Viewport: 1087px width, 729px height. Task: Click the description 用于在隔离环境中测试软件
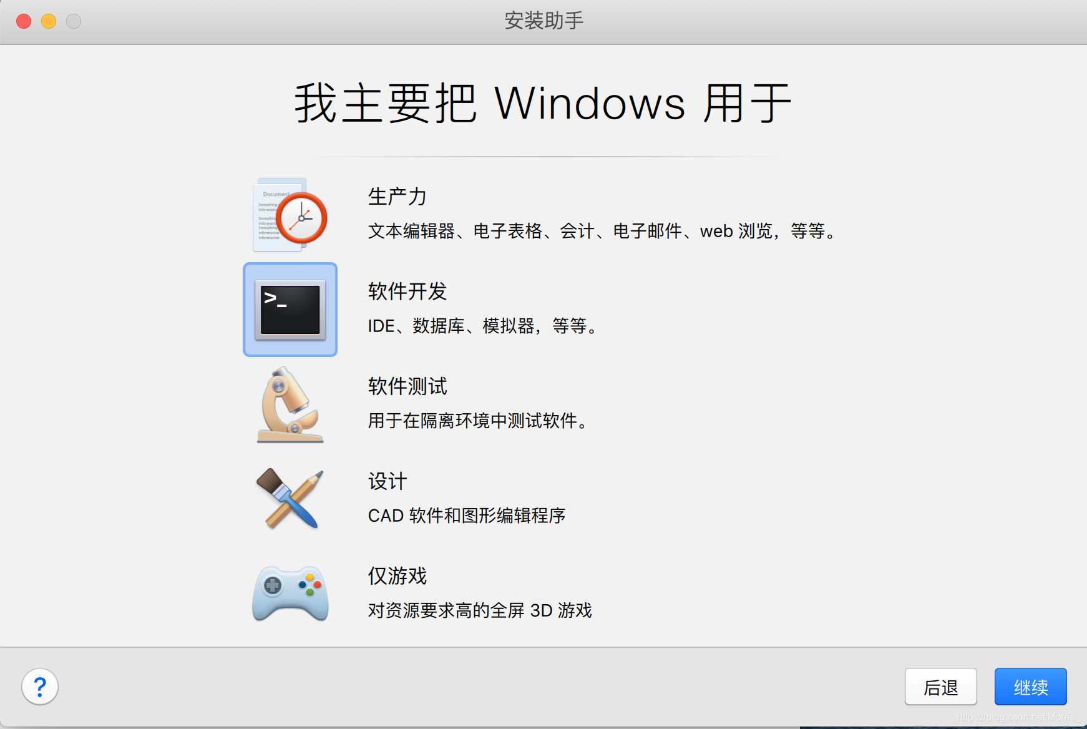point(479,421)
